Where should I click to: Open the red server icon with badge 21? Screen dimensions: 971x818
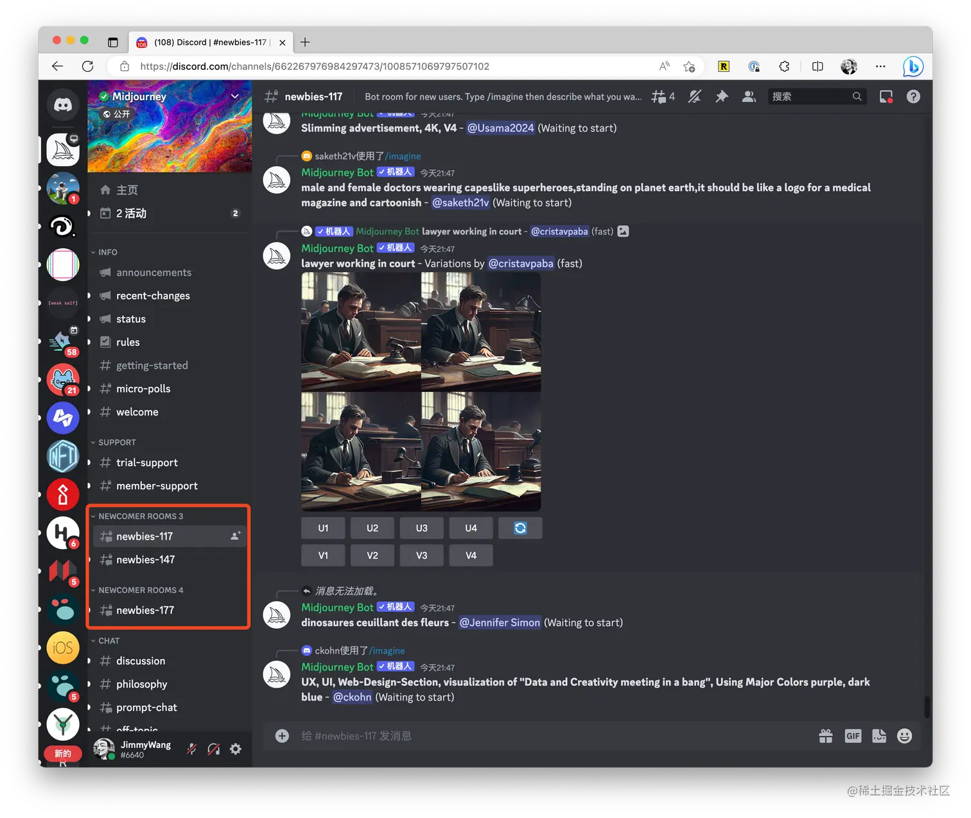click(x=63, y=380)
